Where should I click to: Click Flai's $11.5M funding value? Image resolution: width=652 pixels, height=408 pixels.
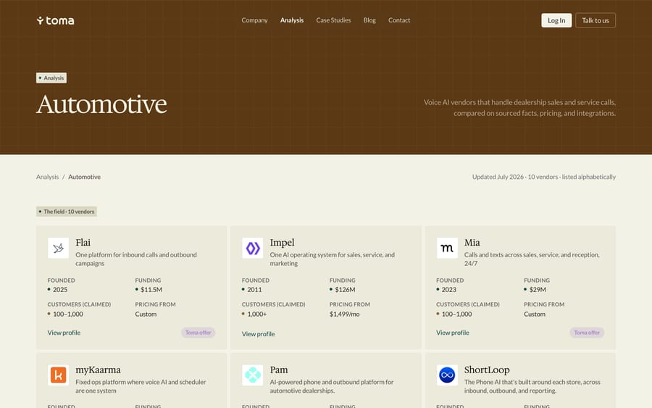tap(151, 289)
